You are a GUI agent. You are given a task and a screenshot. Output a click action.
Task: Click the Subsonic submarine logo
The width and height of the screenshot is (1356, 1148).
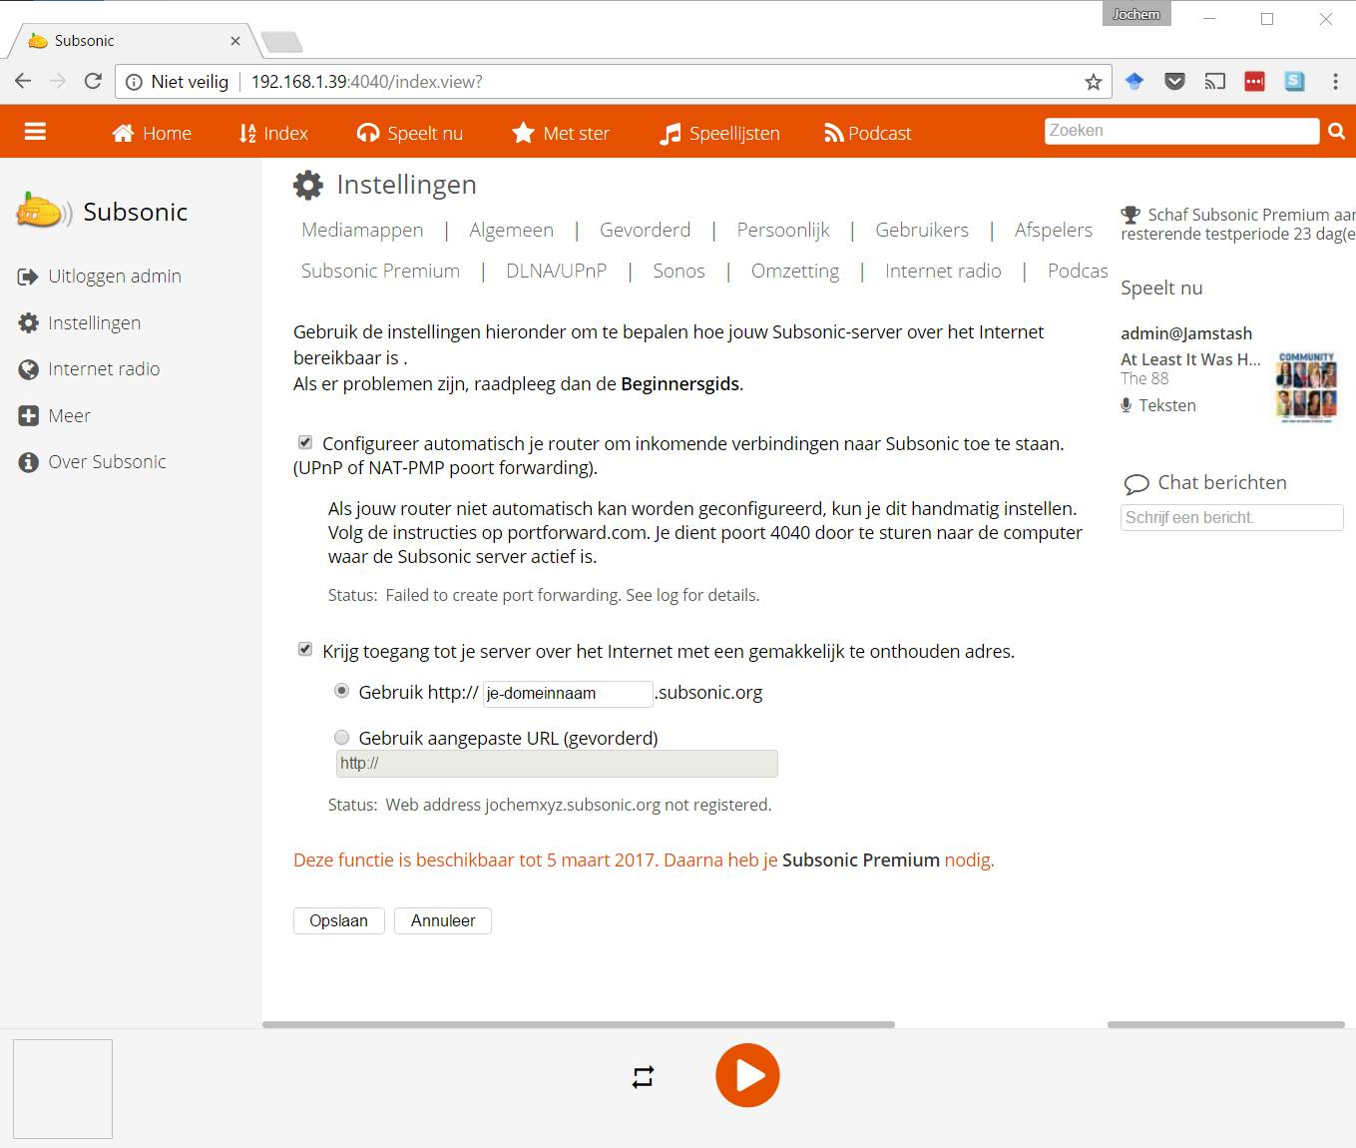point(43,212)
